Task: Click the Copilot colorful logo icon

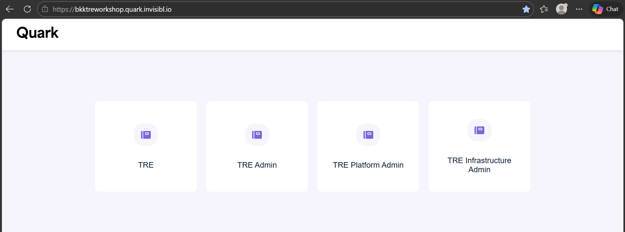Action: point(597,9)
